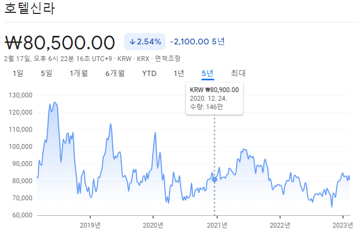Click the 110,000 y-axis label

point(21,130)
